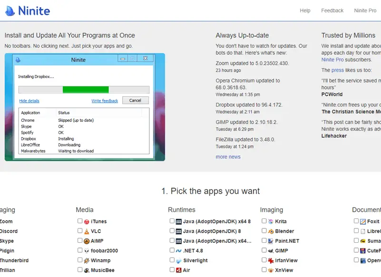Click the Discord label in the app list
Image resolution: width=381 pixels, height=277 pixels.
point(9,231)
